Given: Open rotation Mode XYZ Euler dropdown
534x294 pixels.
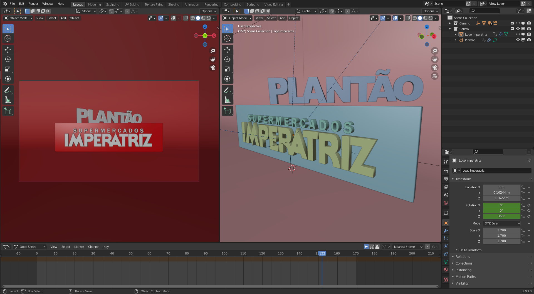Looking at the screenshot, I should point(502,223).
